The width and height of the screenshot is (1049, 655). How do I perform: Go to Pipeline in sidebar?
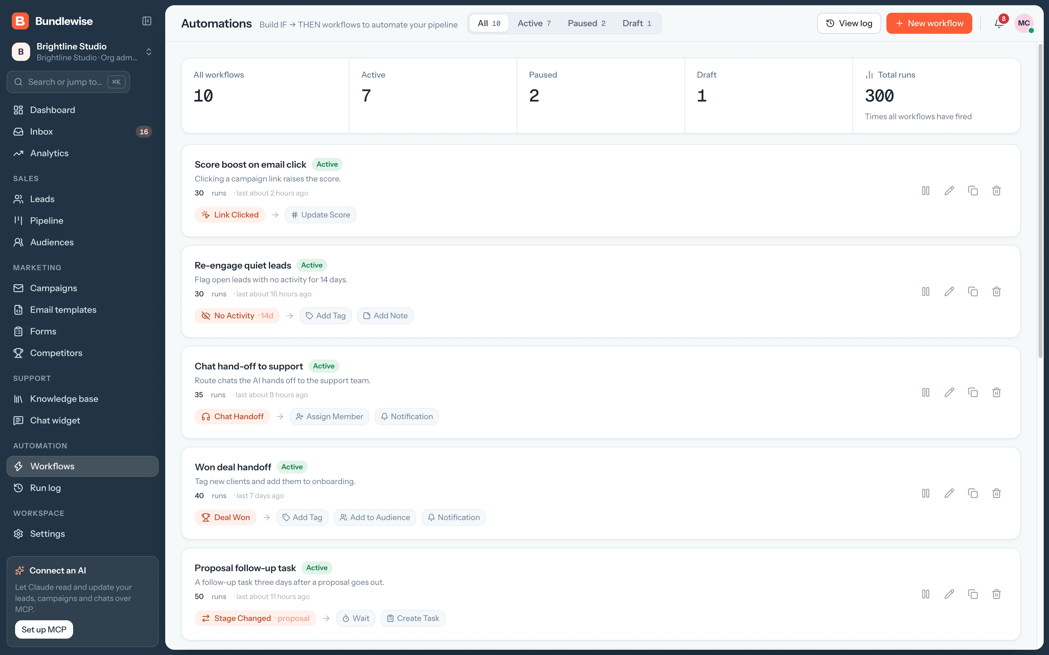pos(82,220)
